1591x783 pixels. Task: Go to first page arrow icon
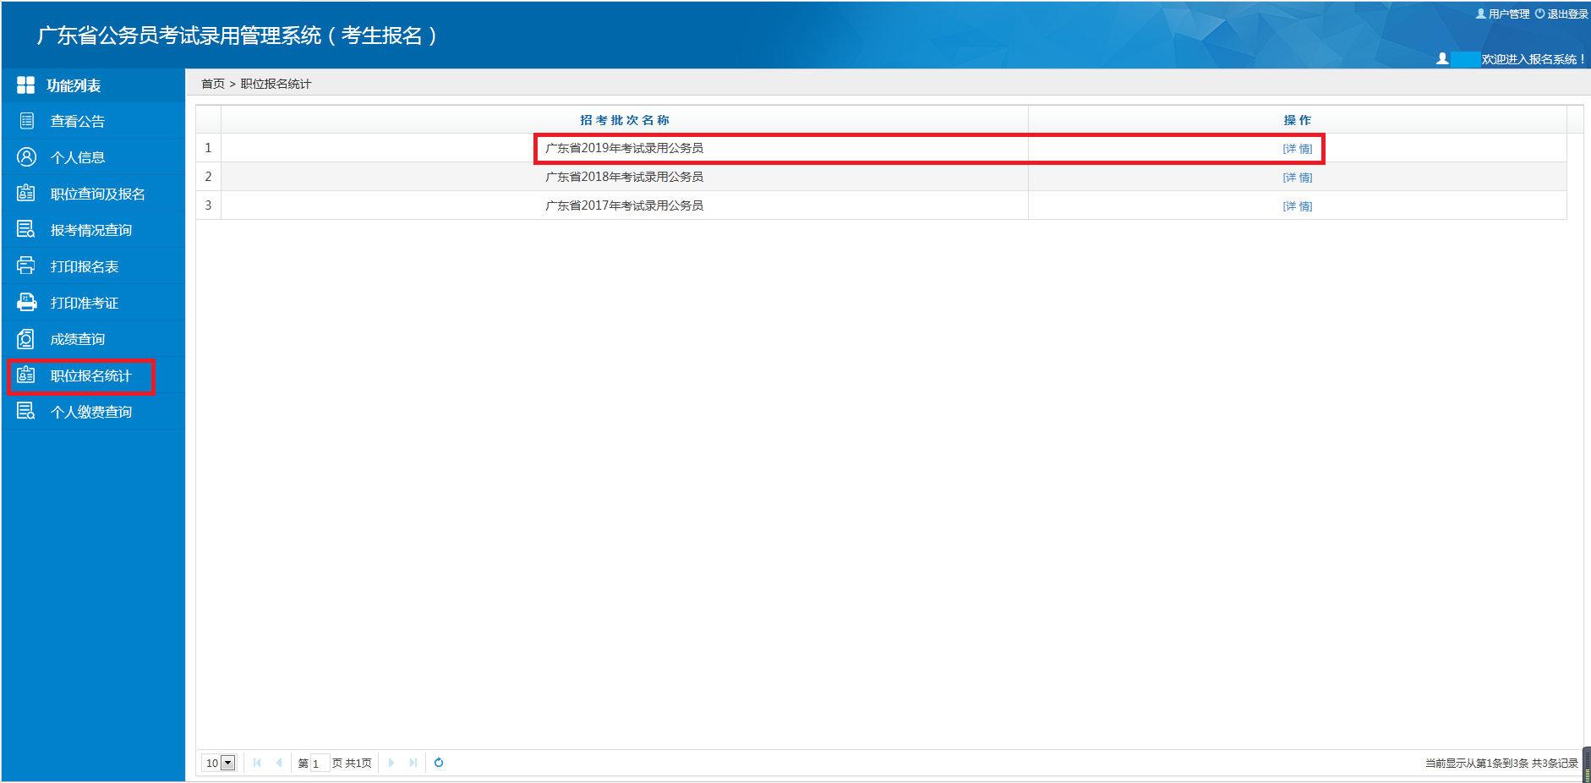coord(257,763)
